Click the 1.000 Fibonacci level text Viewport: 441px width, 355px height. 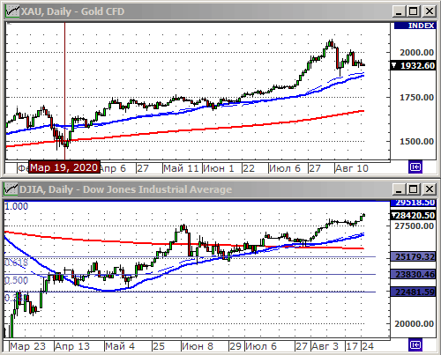pos(16,206)
